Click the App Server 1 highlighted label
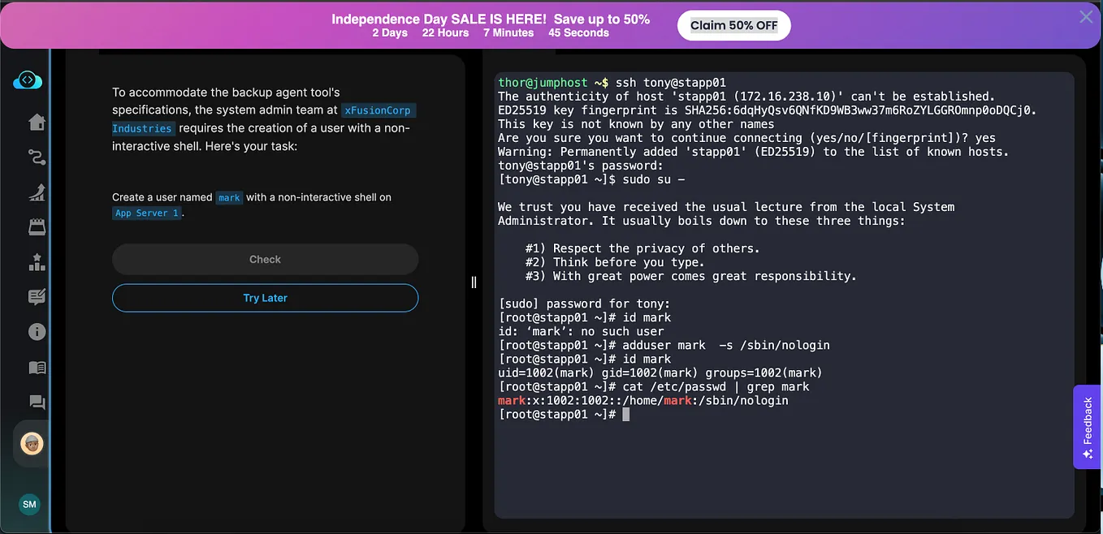1103x534 pixels. [146, 213]
